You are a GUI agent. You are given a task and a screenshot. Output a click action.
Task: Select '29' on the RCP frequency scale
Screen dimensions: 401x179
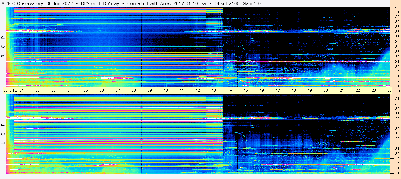397,22
